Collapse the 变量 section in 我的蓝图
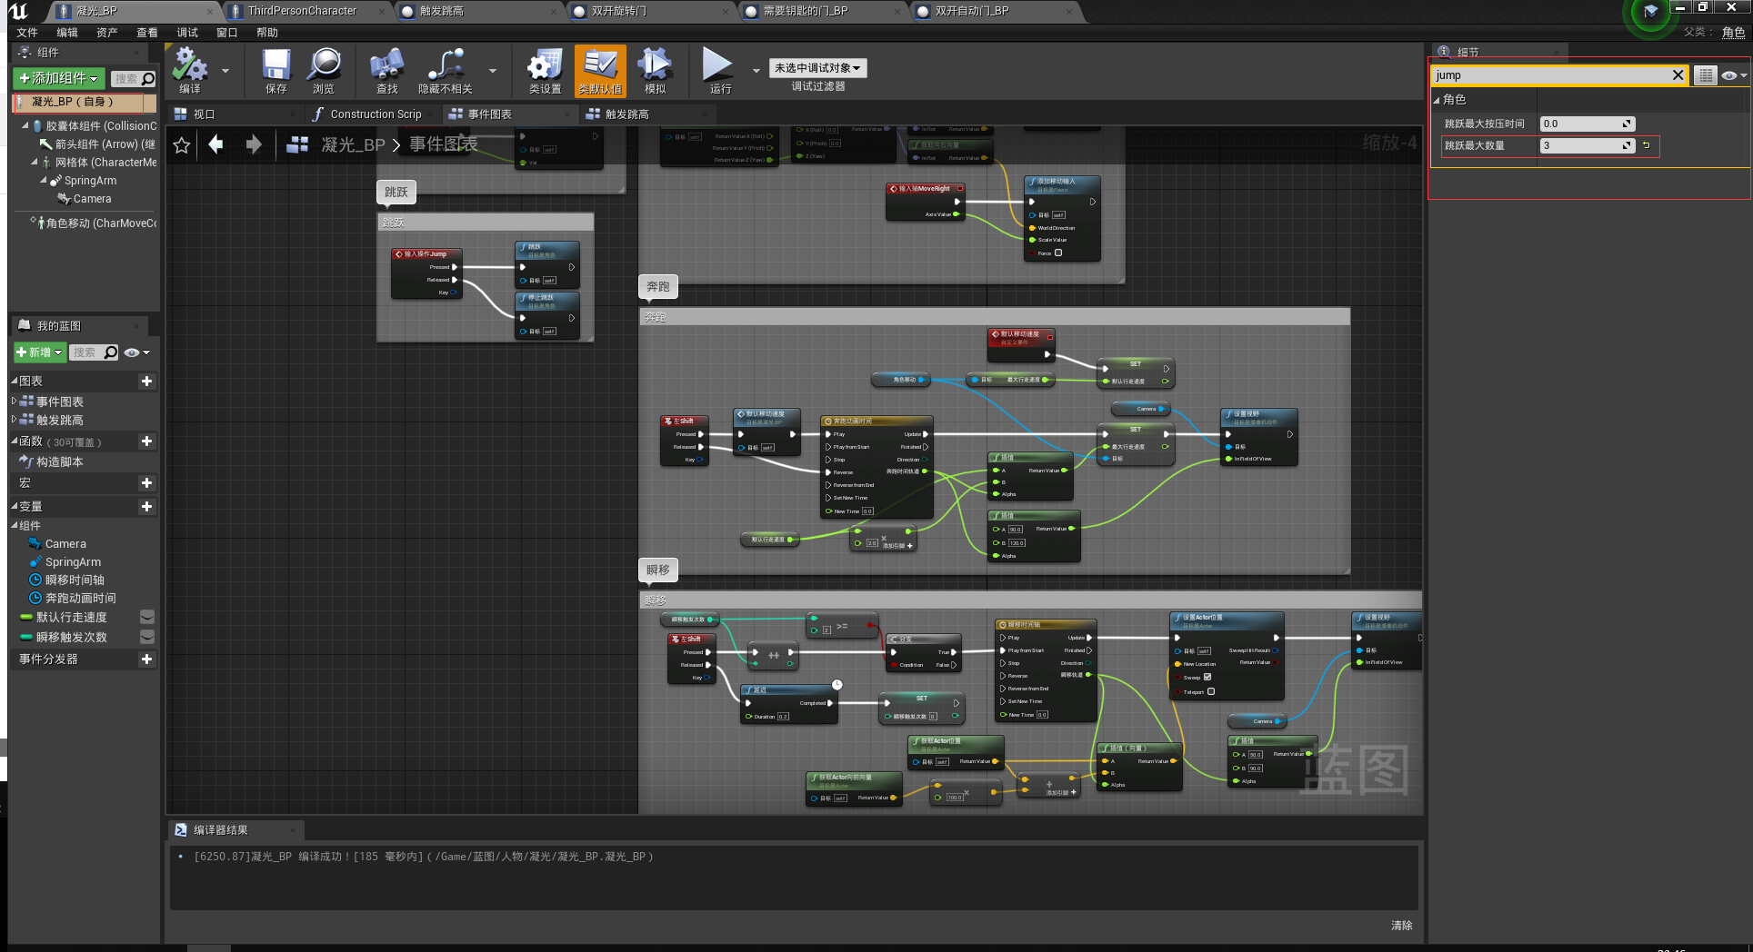Screen dimensions: 1753x952 pos(15,507)
